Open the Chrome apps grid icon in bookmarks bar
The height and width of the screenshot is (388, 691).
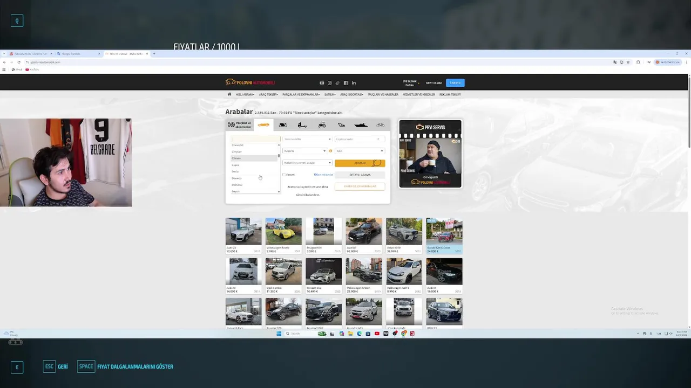[x=4, y=70]
